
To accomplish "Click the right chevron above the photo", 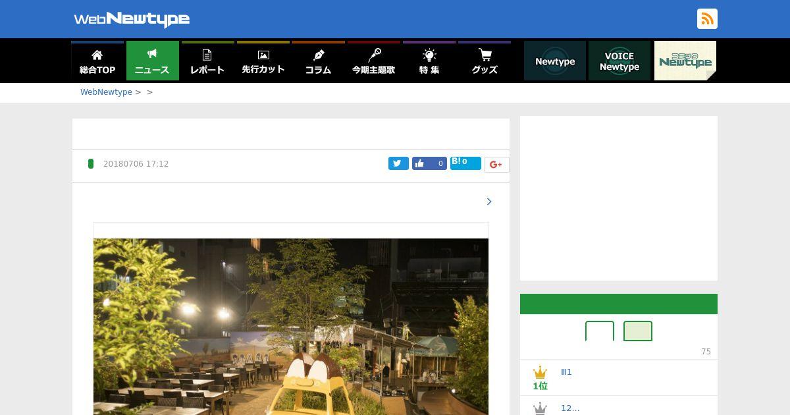I will point(488,202).
